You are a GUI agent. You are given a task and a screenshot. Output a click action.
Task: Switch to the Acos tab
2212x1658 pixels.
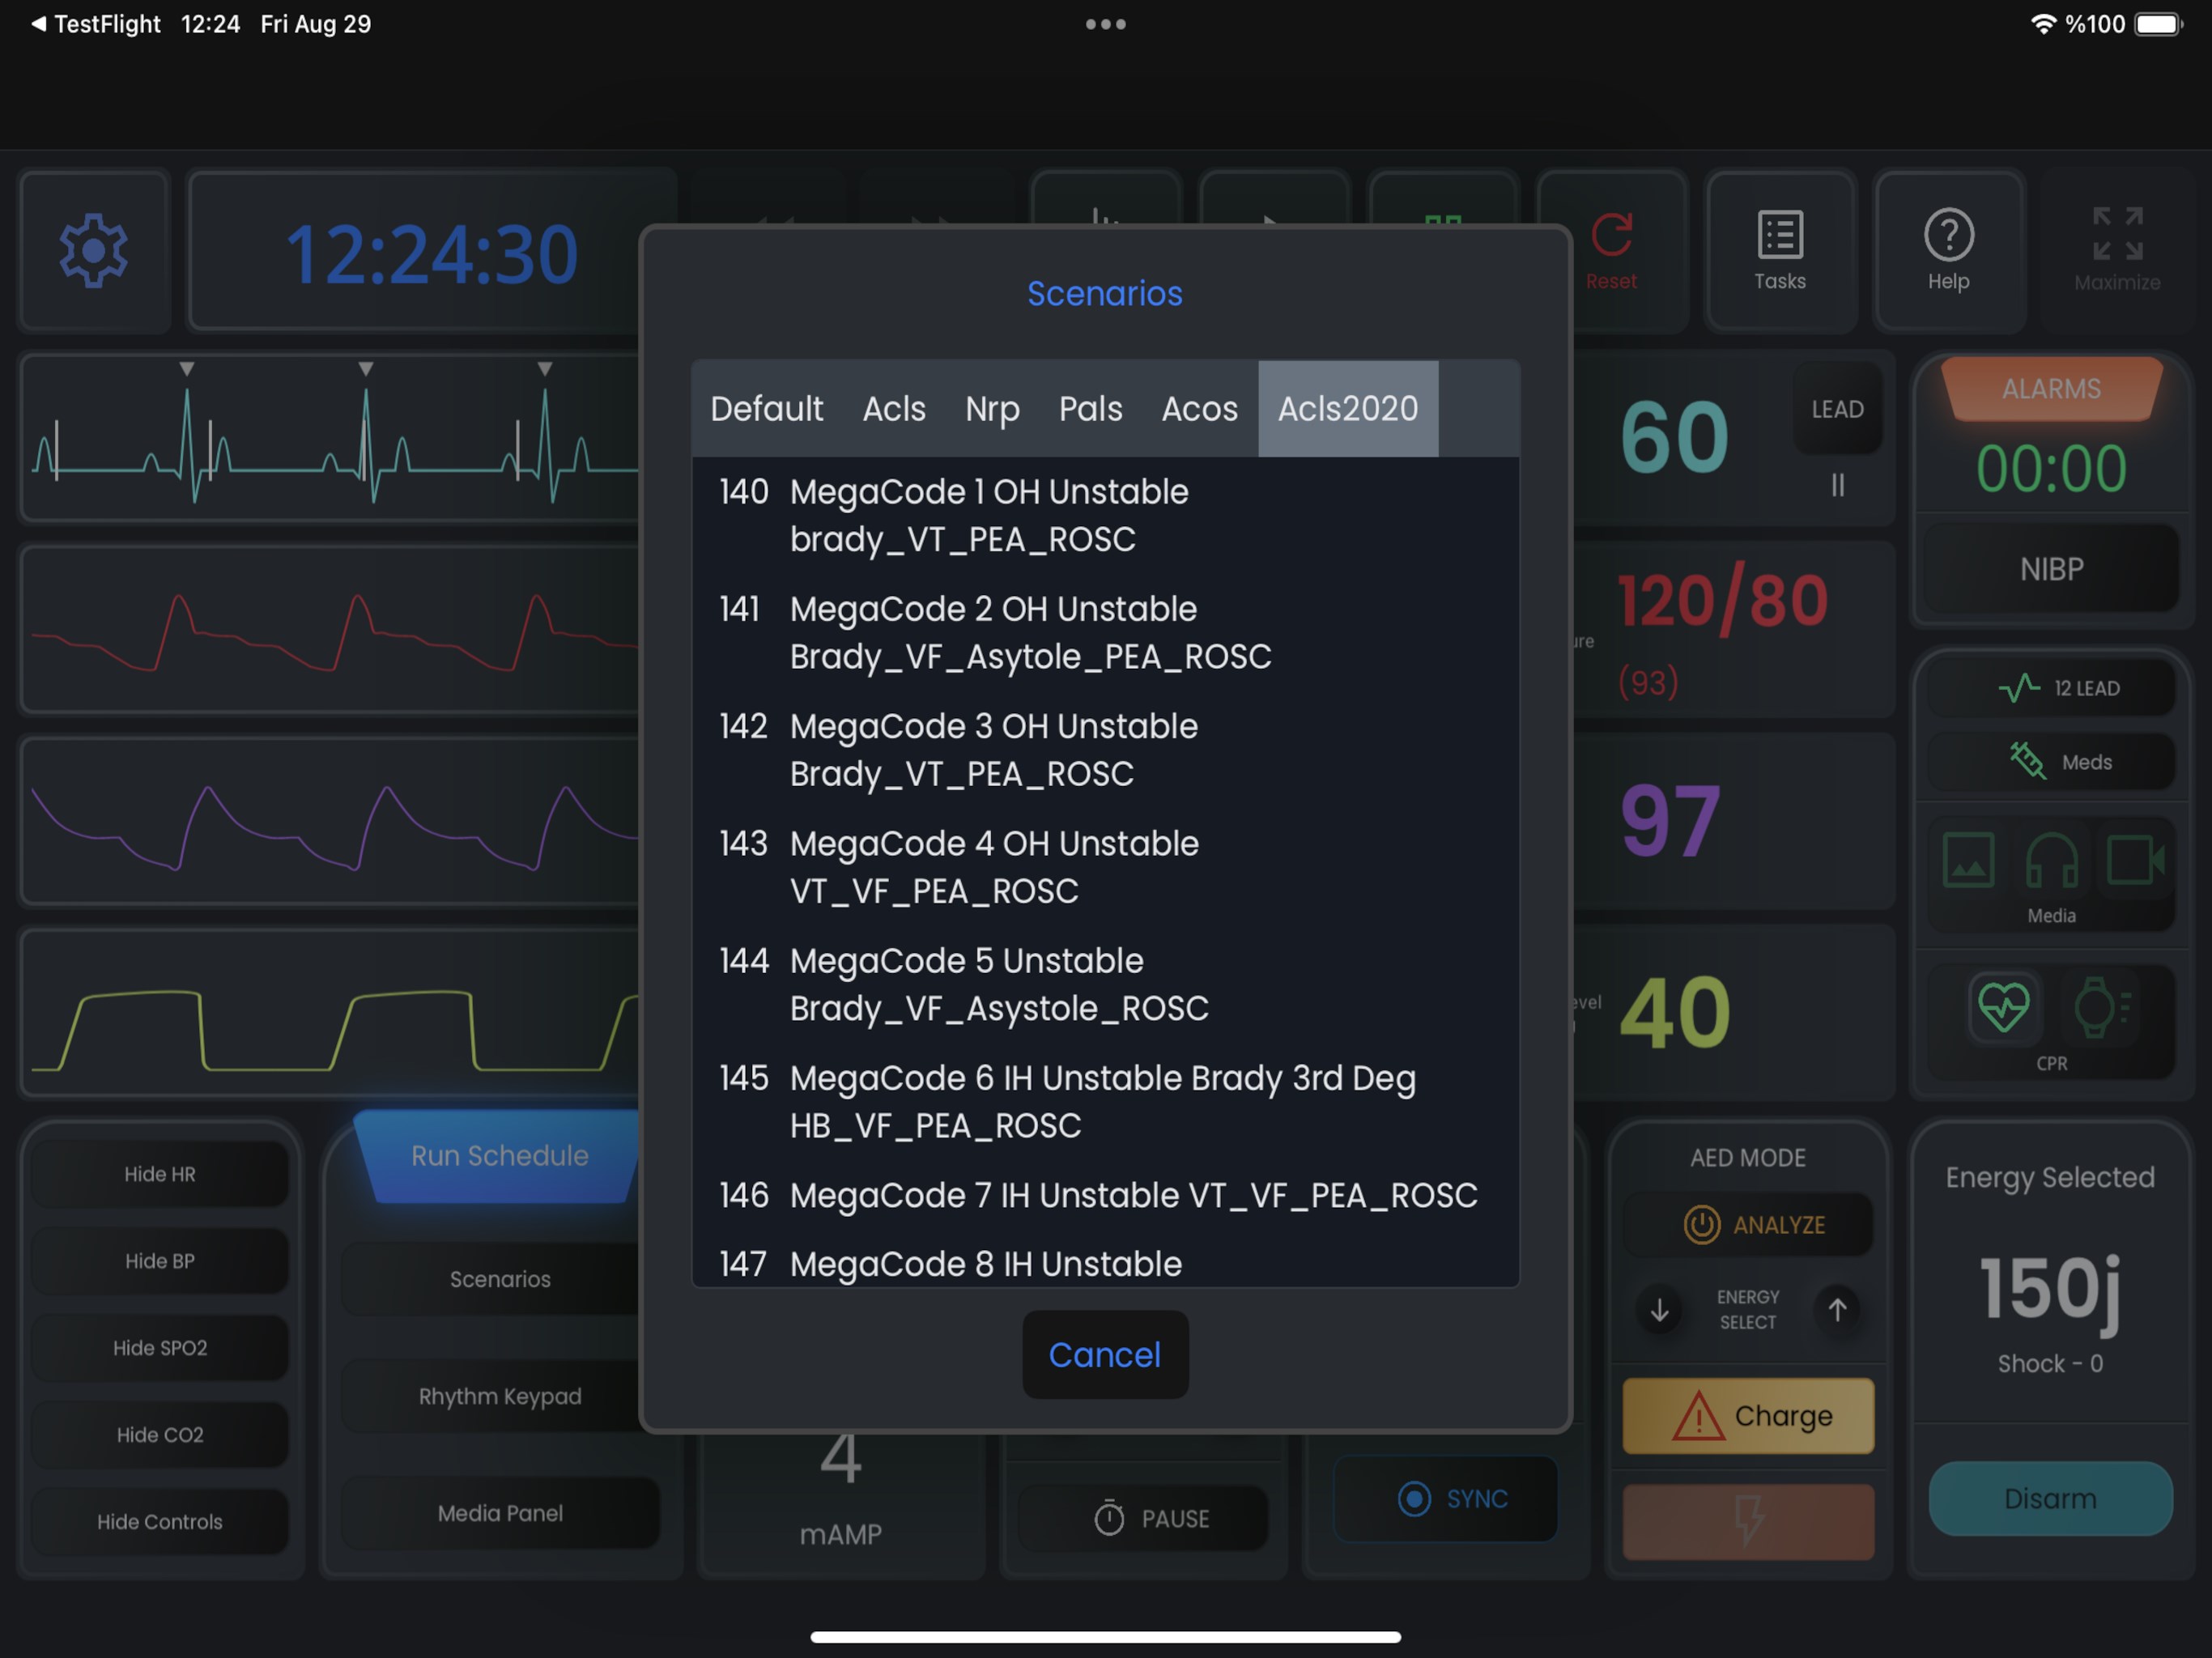(1199, 409)
